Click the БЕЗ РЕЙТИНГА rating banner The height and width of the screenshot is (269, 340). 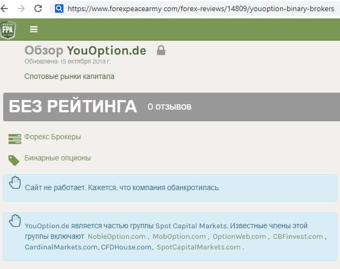pos(171,107)
